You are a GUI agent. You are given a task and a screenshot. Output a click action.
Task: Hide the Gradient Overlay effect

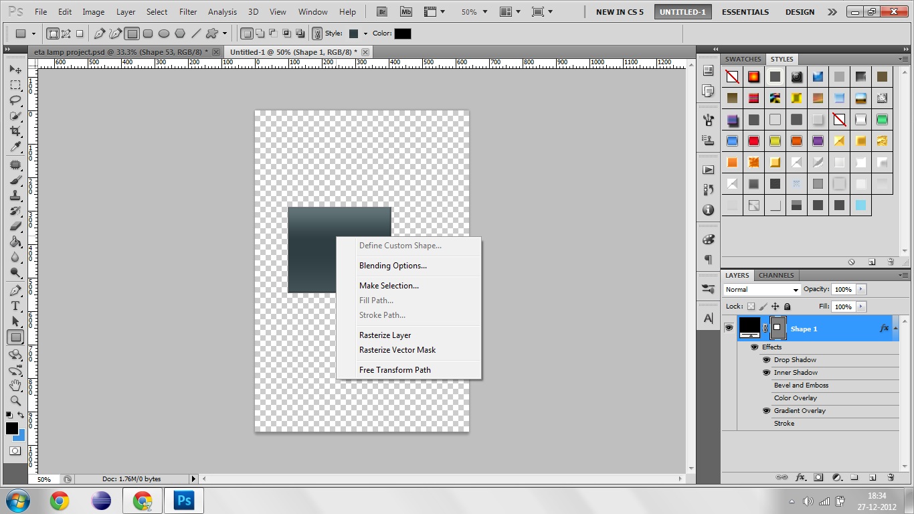coord(767,411)
